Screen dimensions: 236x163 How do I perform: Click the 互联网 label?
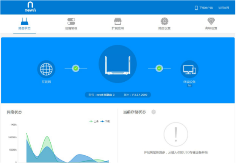tap(46, 82)
